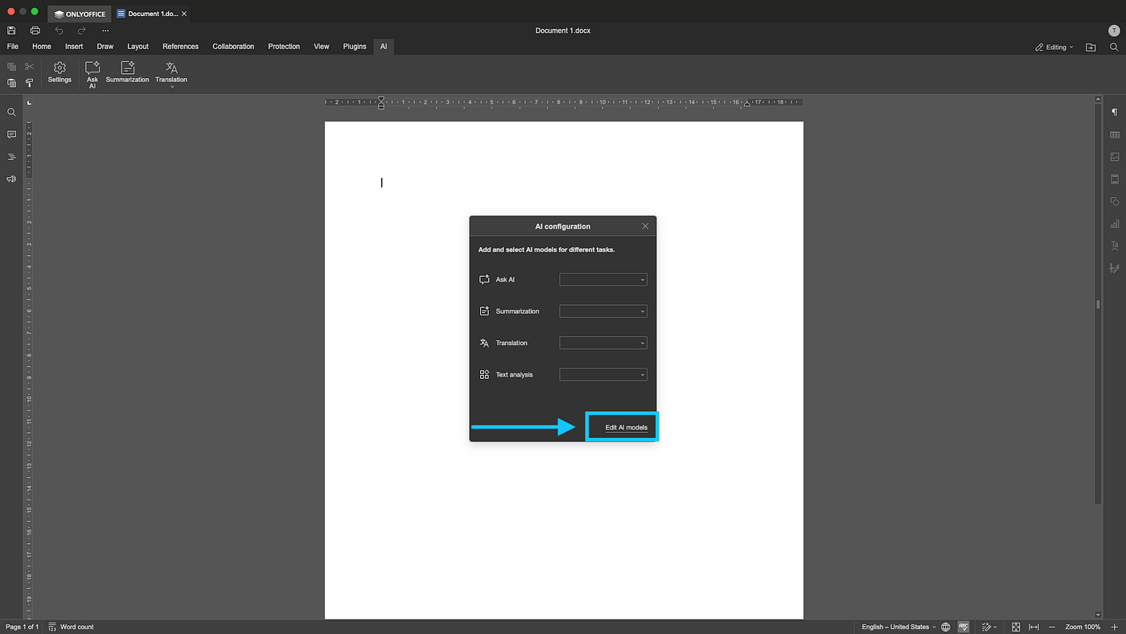Click Fit to page icon
The height and width of the screenshot is (634, 1126).
pos(1016,627)
